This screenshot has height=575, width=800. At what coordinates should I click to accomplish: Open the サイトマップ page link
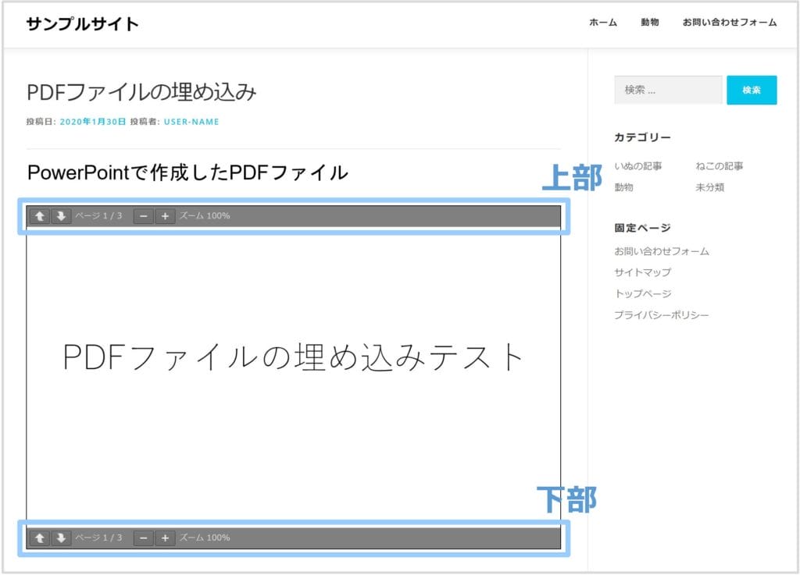pyautogui.click(x=642, y=272)
